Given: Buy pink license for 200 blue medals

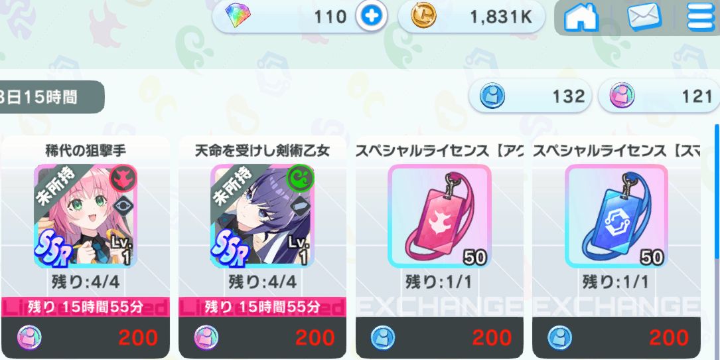Looking at the screenshot, I should (439, 338).
